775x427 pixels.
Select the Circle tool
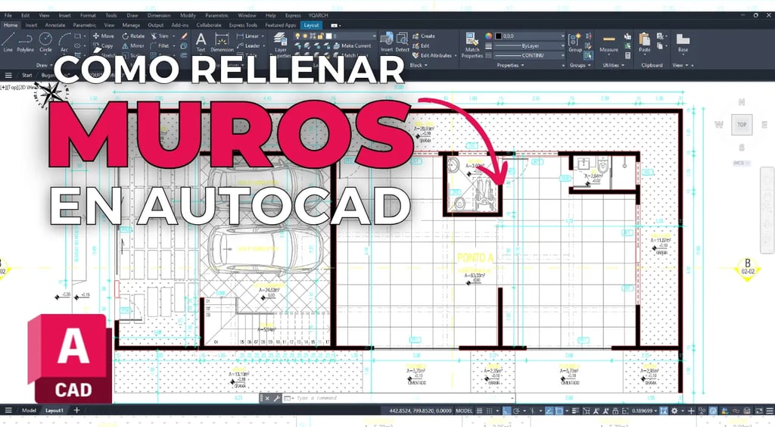[45, 42]
